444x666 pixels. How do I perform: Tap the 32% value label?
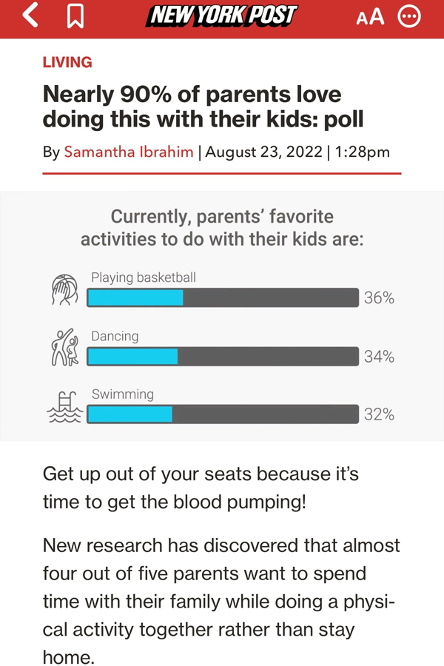(379, 415)
